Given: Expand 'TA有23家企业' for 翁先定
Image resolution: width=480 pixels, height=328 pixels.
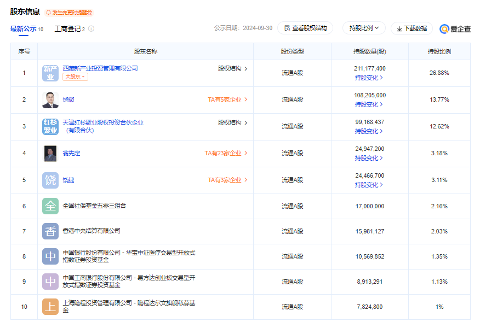Looking at the screenshot, I should tap(226, 153).
